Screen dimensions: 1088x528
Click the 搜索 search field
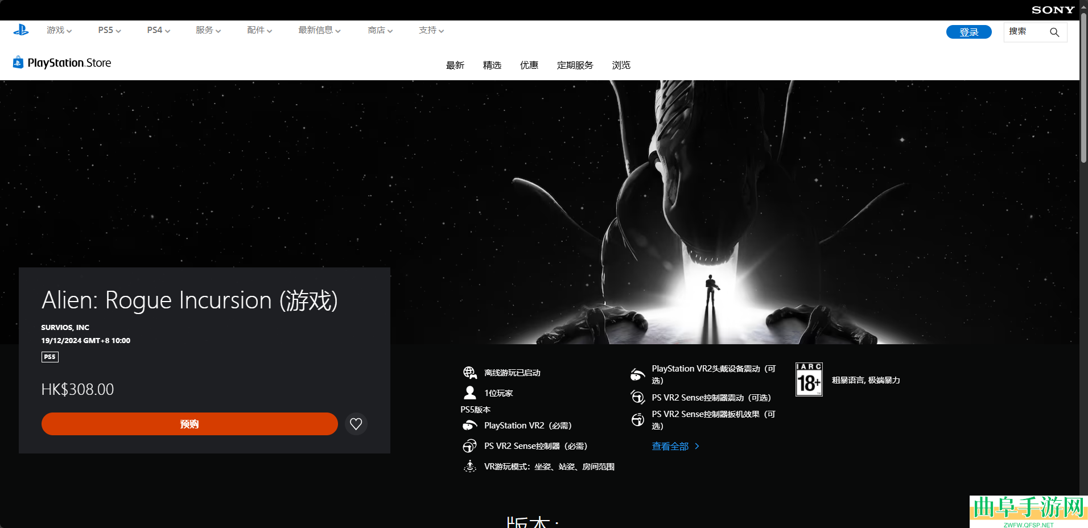[1035, 32]
